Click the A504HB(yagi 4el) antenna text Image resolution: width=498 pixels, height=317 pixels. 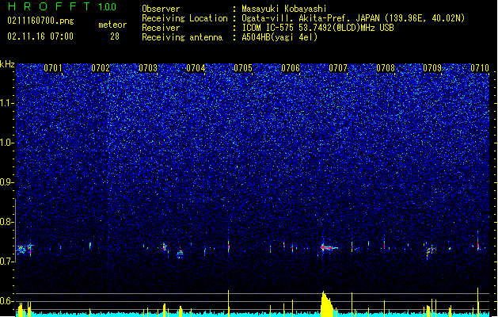pyautogui.click(x=279, y=37)
